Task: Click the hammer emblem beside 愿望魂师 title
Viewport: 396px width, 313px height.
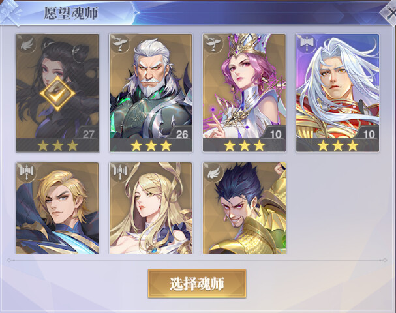Action: (10, 12)
